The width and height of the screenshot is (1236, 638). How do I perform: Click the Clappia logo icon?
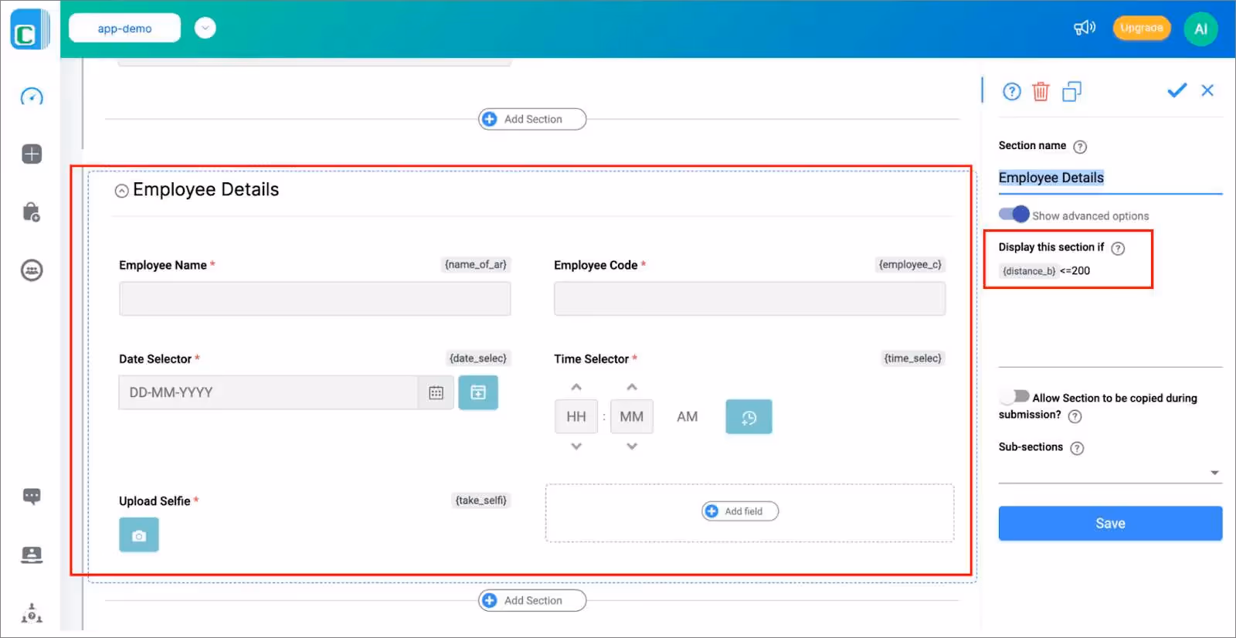[29, 29]
